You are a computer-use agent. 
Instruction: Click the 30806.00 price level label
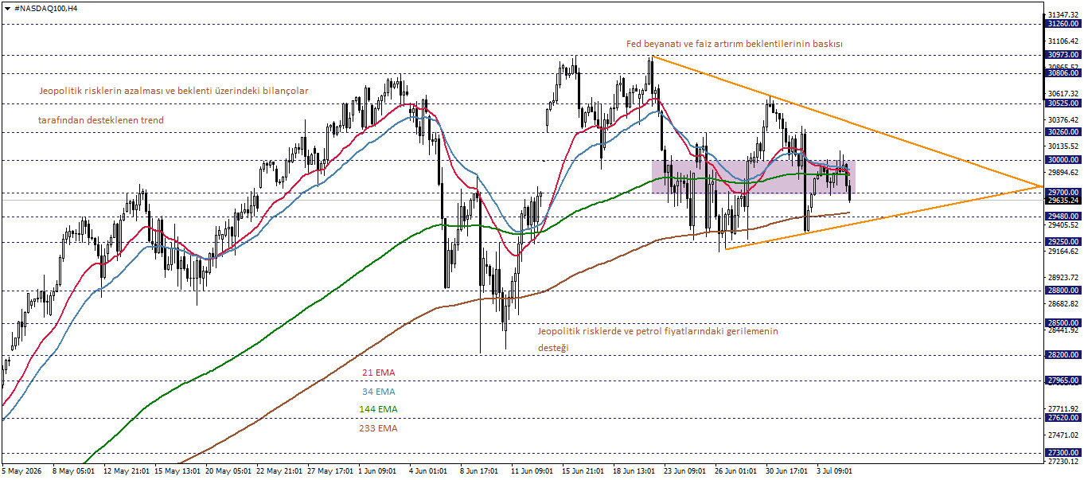tap(1064, 72)
